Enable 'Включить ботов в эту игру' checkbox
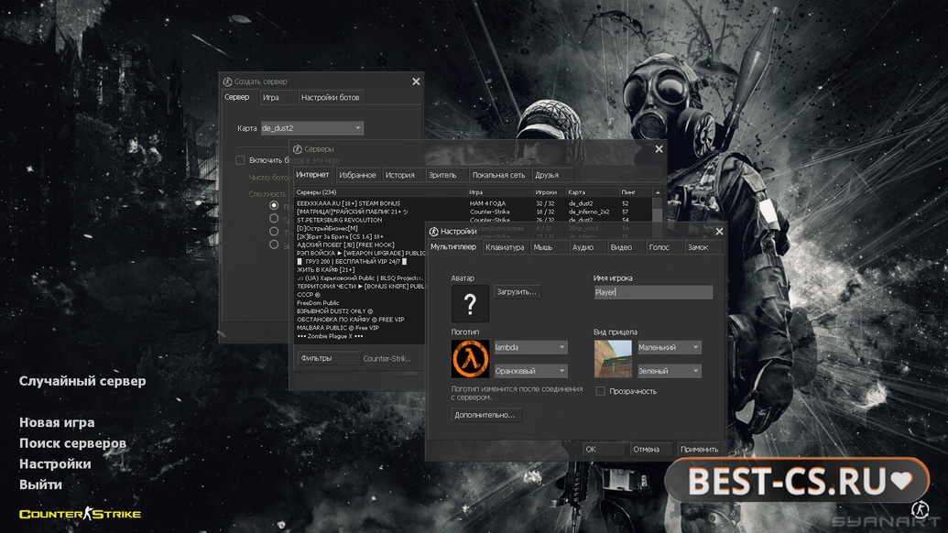948x533 pixels. click(240, 160)
